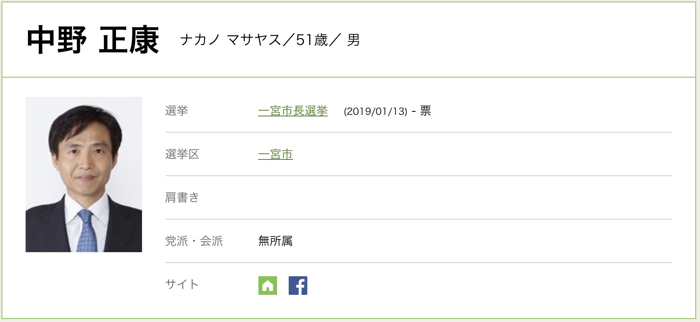Click the 無所属 party affiliation text
Image resolution: width=700 pixels, height=322 pixels.
(275, 241)
